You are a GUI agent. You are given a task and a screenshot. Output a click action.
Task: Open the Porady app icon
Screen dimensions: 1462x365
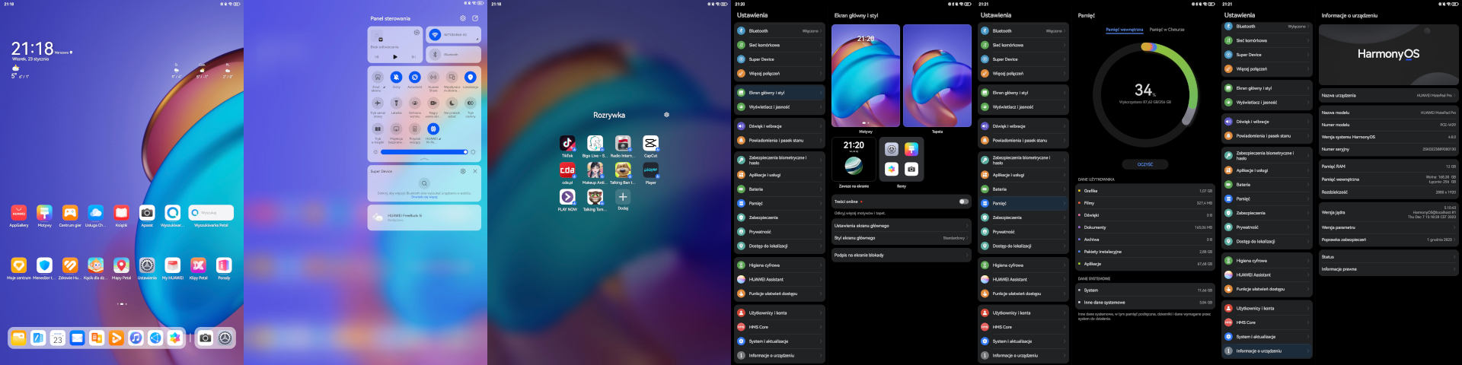pyautogui.click(x=224, y=265)
